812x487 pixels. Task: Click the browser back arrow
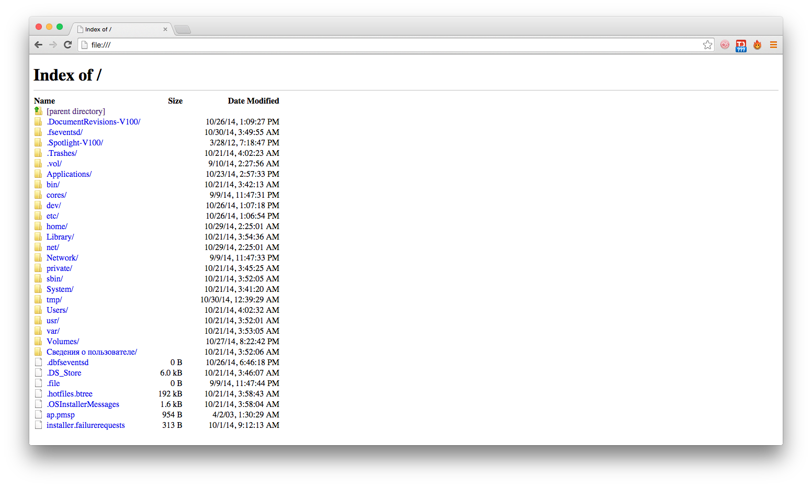tap(38, 45)
